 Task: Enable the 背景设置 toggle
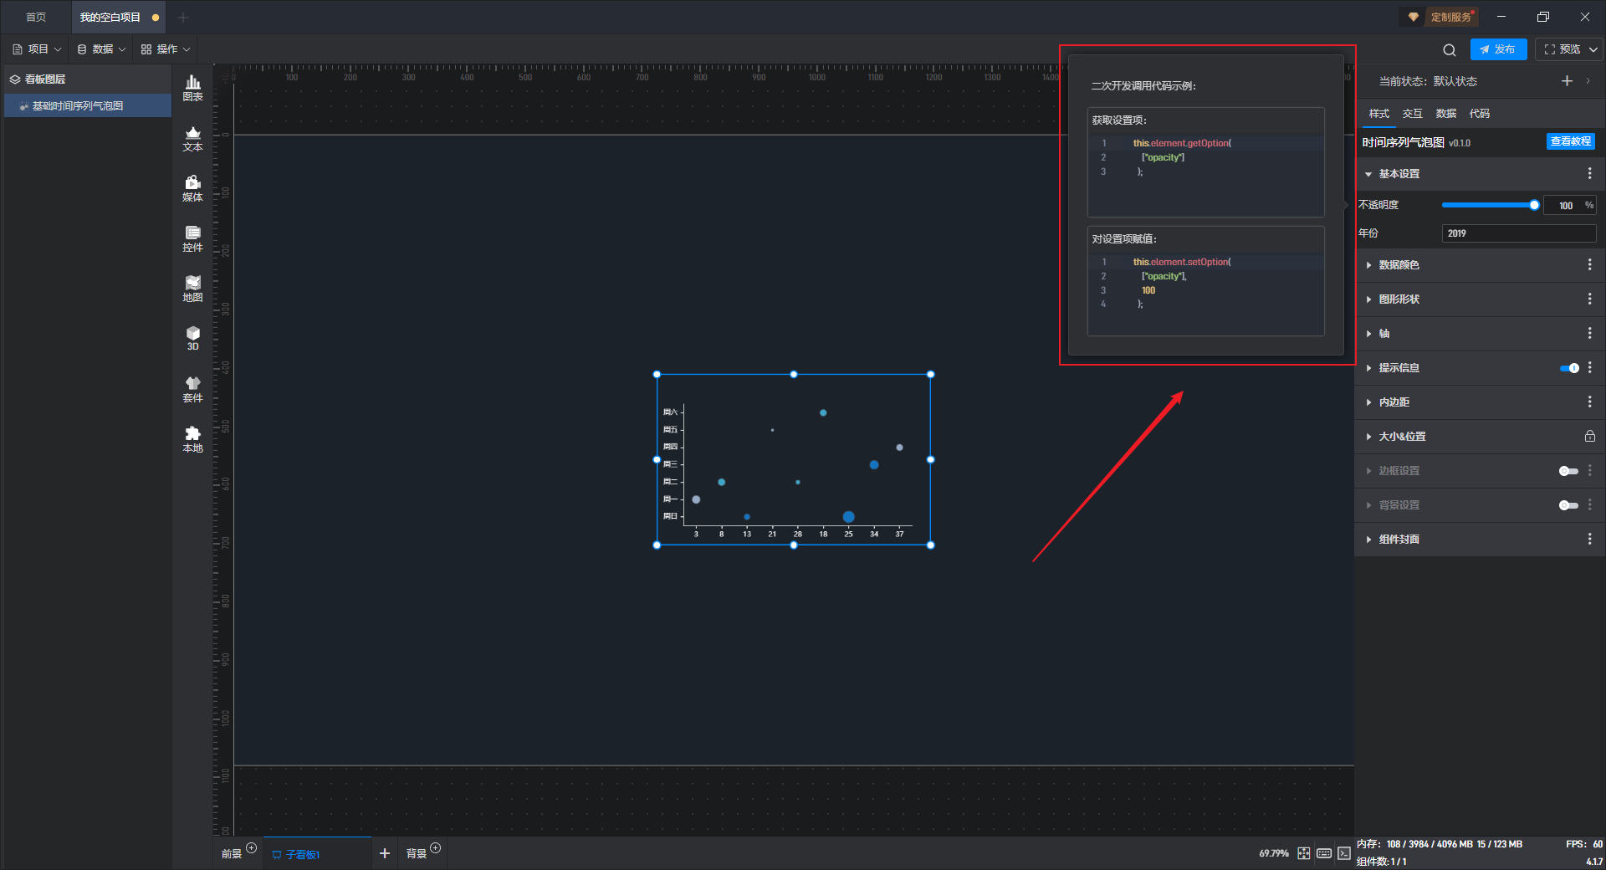click(x=1568, y=505)
